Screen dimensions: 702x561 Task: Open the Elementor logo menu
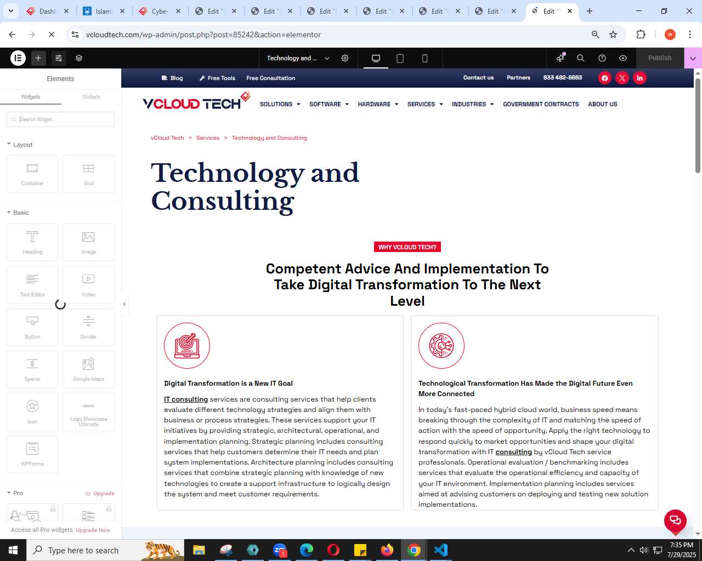pos(18,58)
